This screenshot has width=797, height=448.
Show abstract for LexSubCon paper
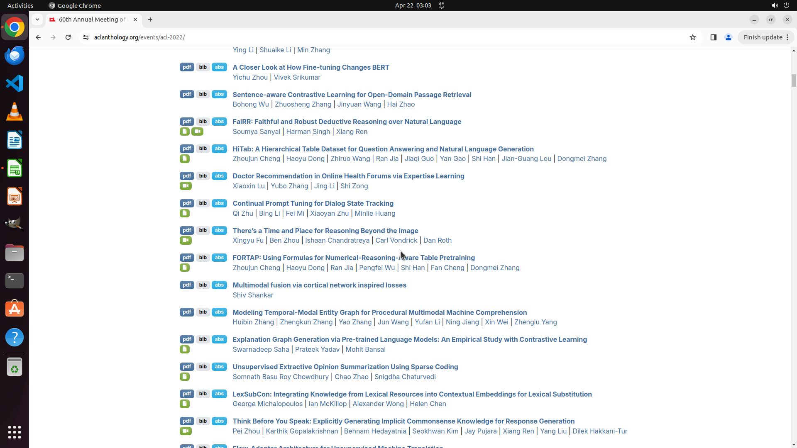[219, 394]
